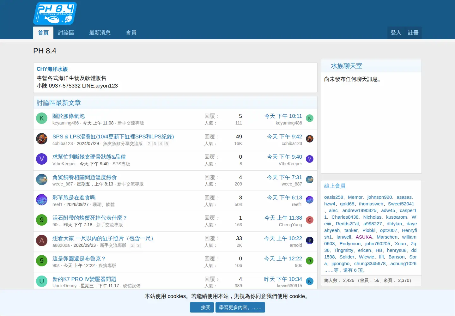Screen dimensions: 455x316
Task: Click 學習更多內容 cookie info button
Action: (x=240, y=307)
